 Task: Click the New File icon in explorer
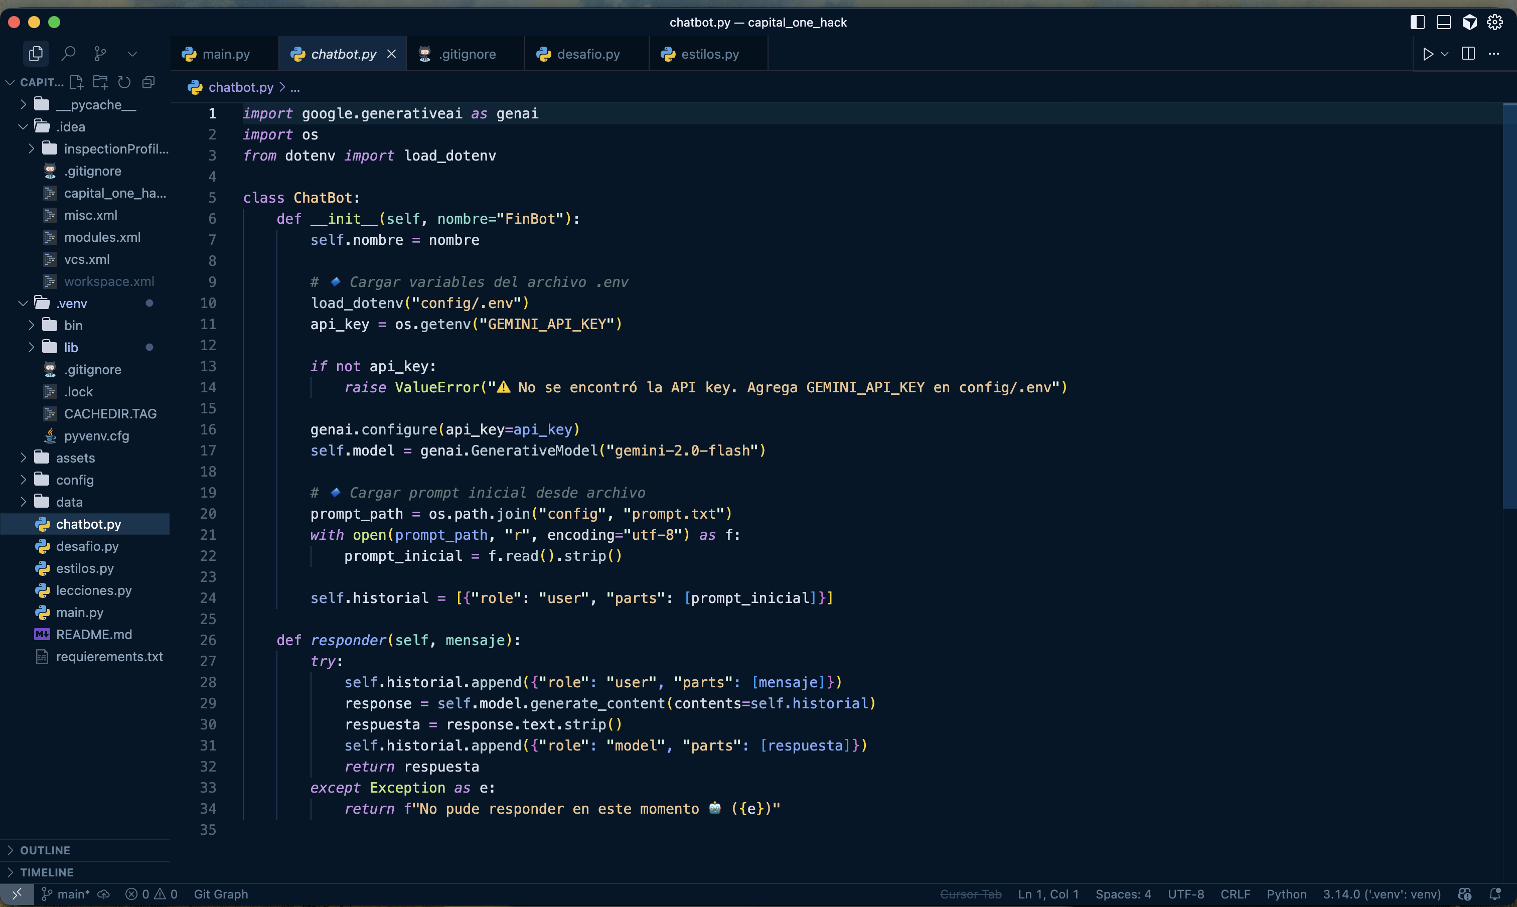point(77,82)
